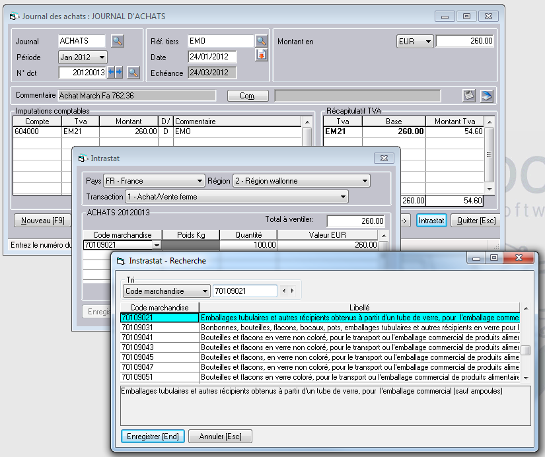
Task: Select row 70109045 in search results
Action: [x=320, y=357]
